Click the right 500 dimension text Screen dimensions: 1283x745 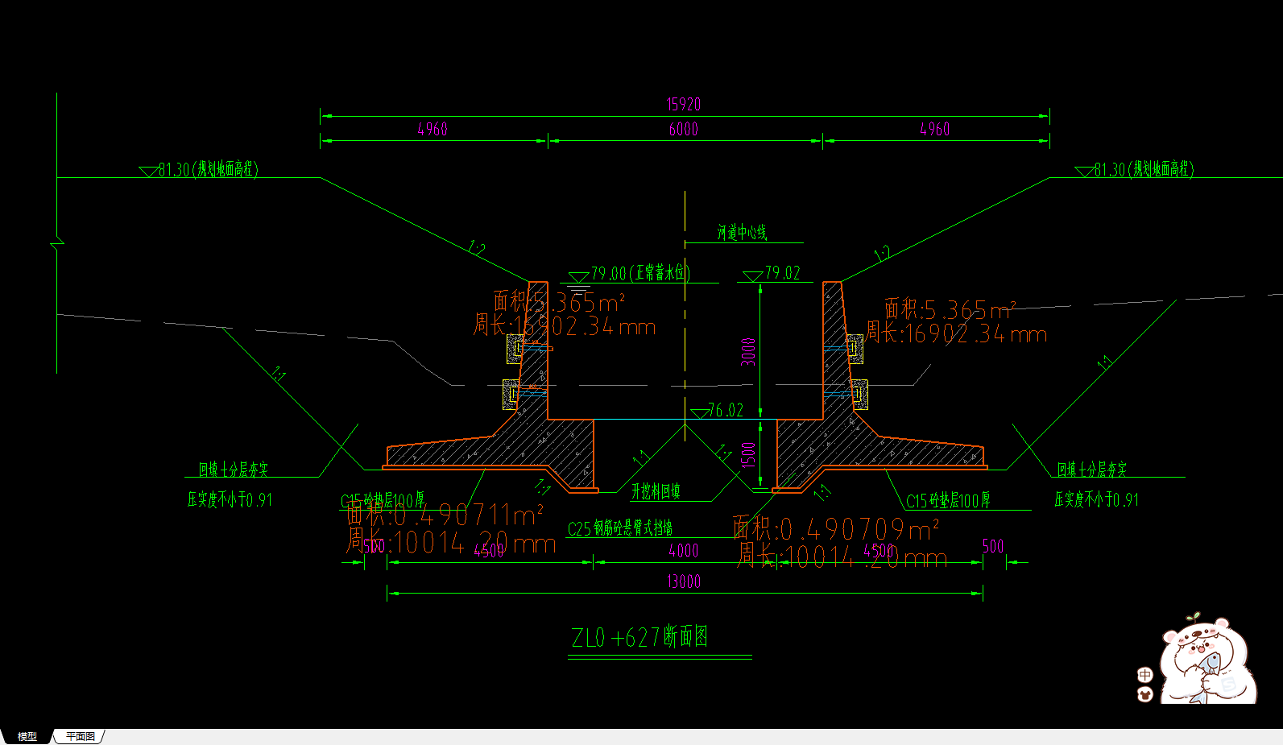coord(994,547)
